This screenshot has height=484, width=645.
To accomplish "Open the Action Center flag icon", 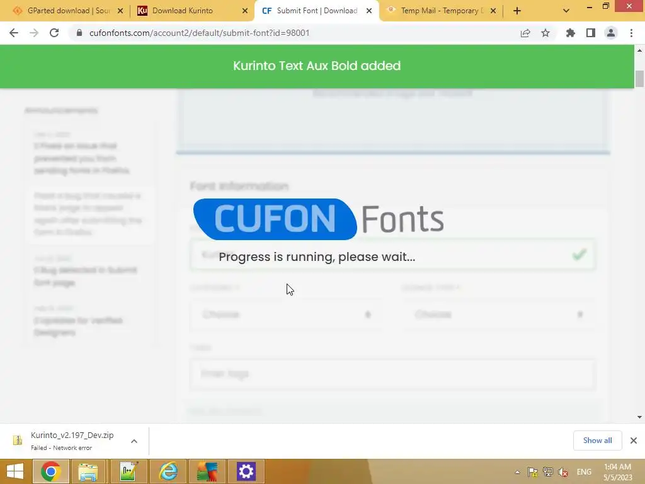I will (x=533, y=472).
